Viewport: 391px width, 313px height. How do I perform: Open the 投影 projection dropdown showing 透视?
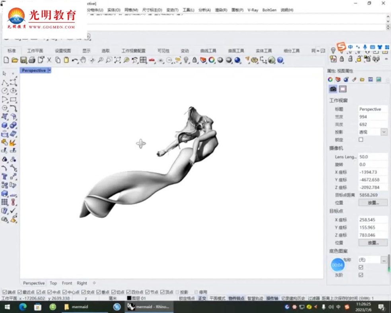[383, 132]
